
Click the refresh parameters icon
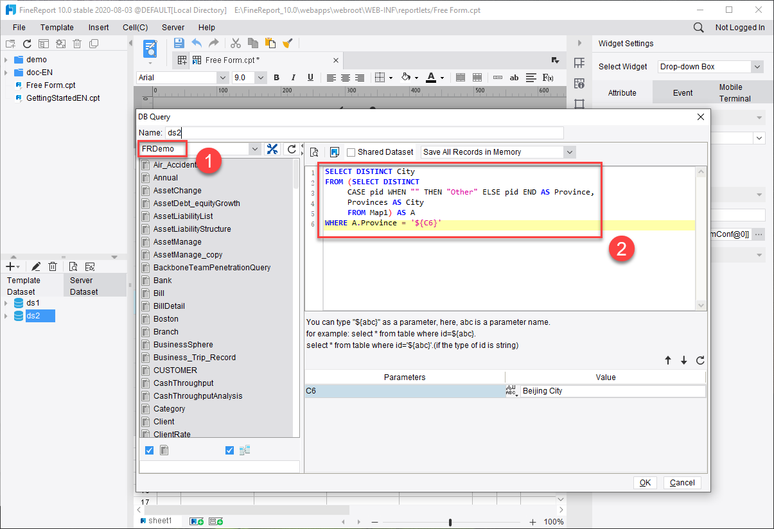[x=700, y=361]
